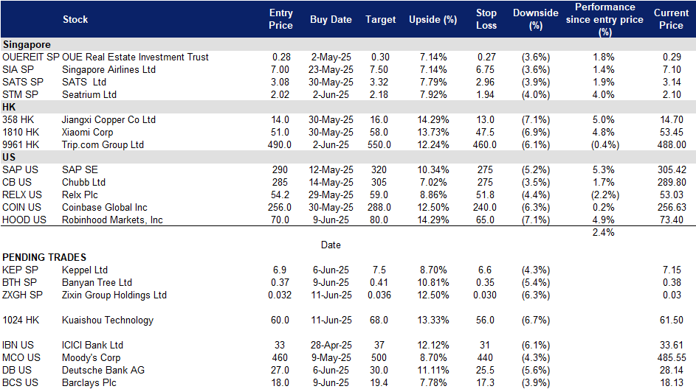Click OUE Real Estate Investment Trust name
This screenshot has width=696, height=389.
135,57
